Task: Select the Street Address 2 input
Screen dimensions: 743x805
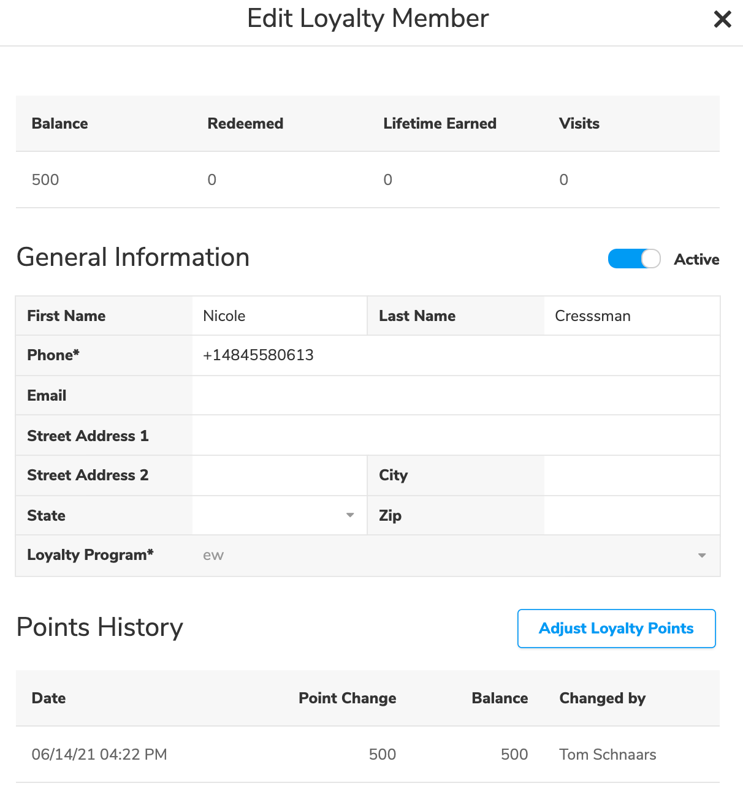Action: (280, 475)
